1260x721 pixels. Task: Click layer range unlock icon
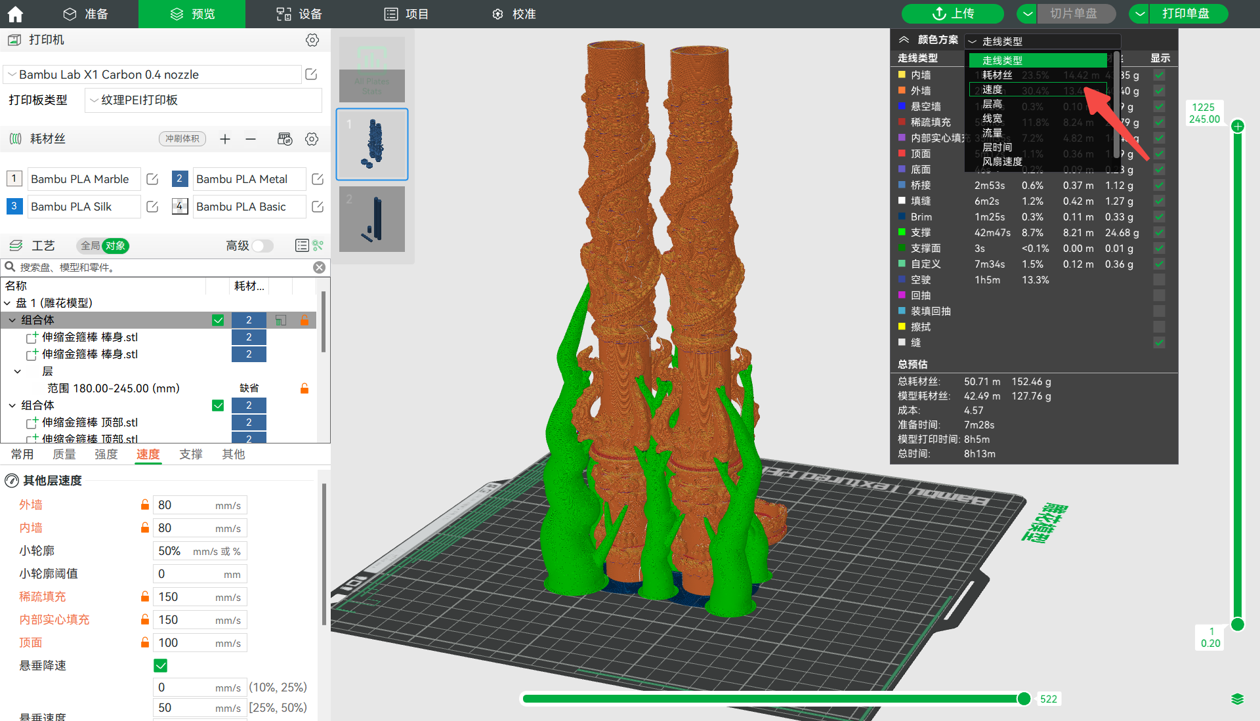pyautogui.click(x=304, y=388)
